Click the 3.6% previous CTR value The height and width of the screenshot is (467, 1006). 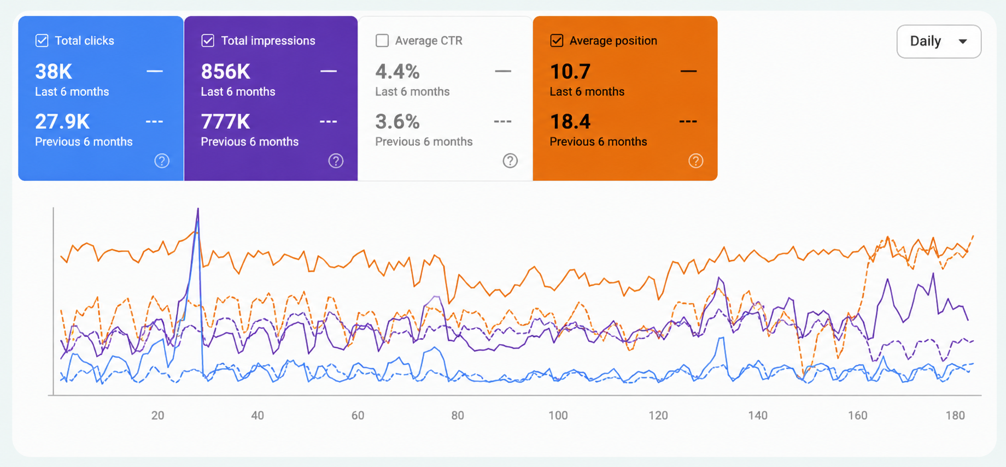point(397,121)
